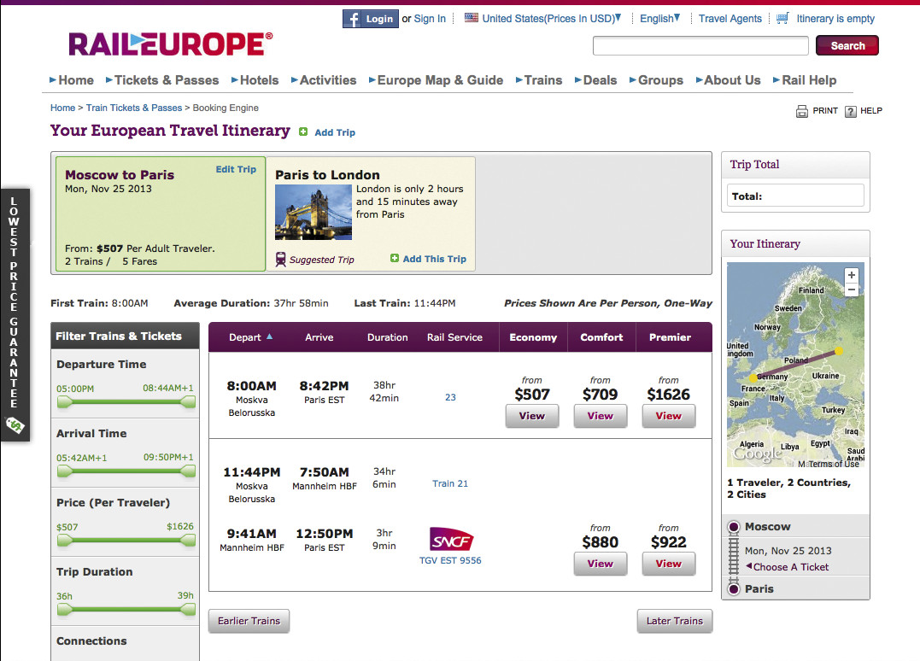Screen dimensions: 920x661
Task: Click the green plus Add Trip icon
Action: point(303,132)
